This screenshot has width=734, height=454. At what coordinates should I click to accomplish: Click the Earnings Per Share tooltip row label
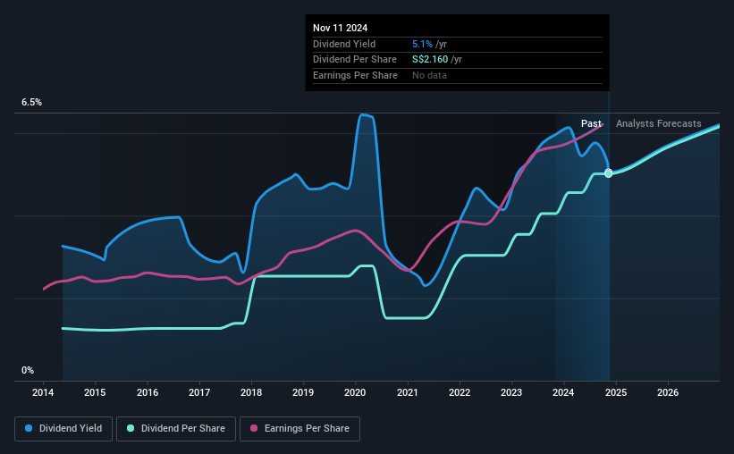click(355, 75)
